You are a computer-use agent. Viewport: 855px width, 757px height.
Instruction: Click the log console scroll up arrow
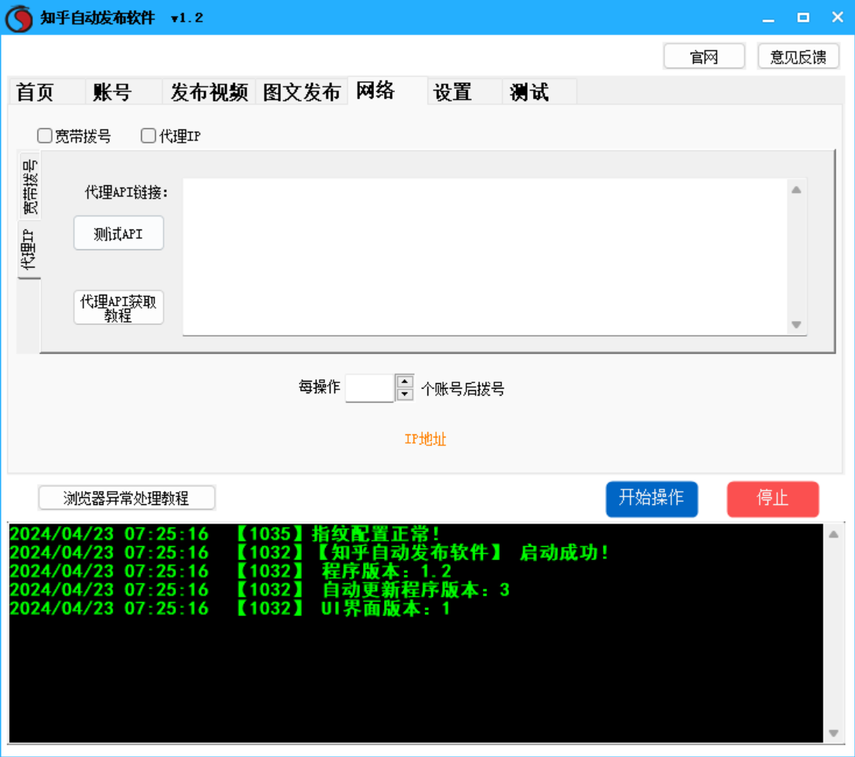834,534
